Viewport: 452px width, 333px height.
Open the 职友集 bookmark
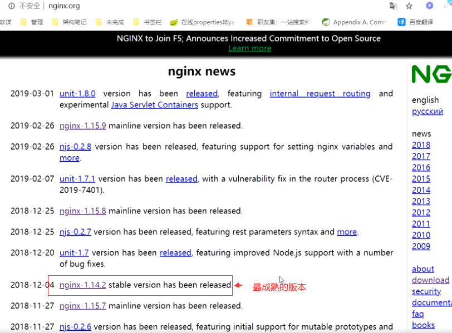click(278, 22)
